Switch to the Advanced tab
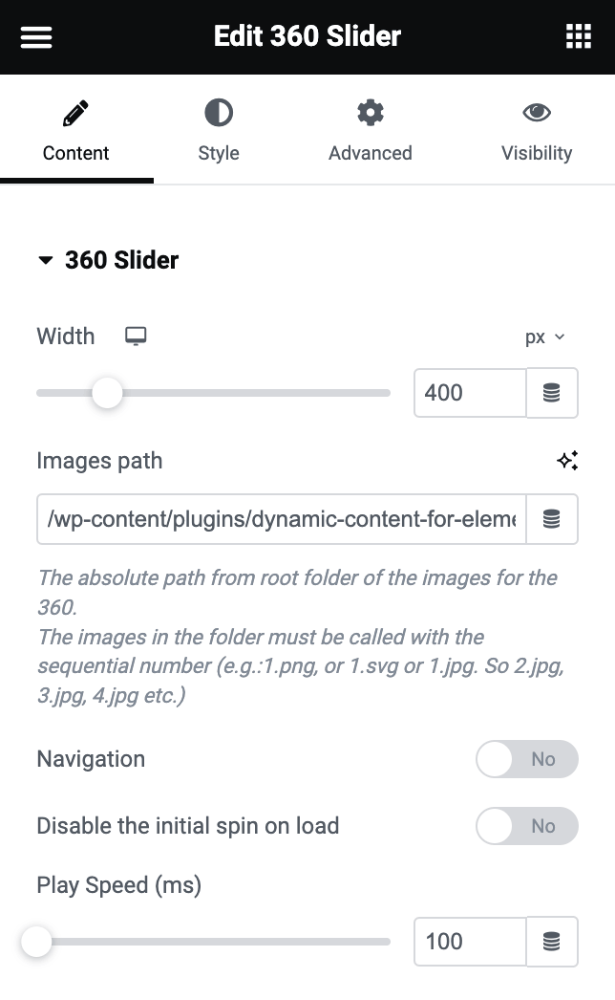Image resolution: width=615 pixels, height=1000 pixels. (371, 130)
